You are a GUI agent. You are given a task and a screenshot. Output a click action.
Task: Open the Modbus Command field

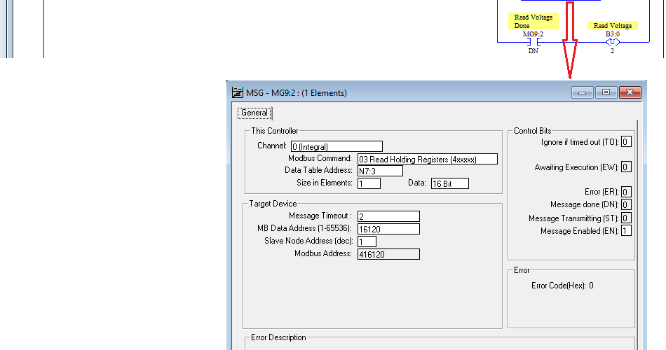tap(428, 160)
